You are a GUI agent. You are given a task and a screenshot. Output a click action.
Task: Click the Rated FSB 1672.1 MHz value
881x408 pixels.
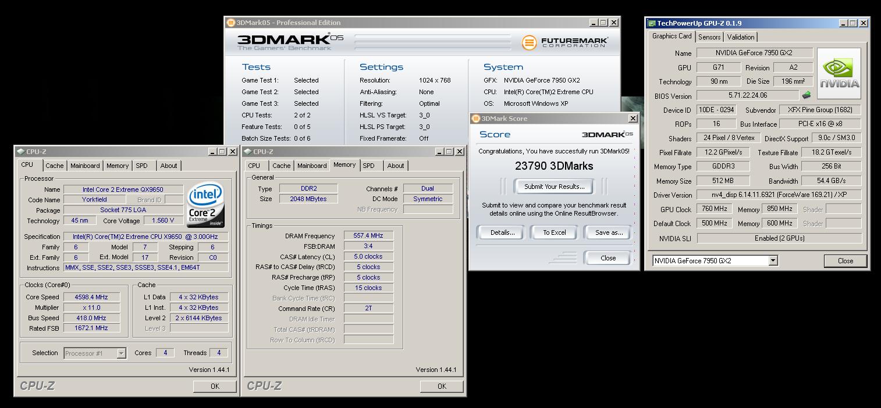point(92,328)
